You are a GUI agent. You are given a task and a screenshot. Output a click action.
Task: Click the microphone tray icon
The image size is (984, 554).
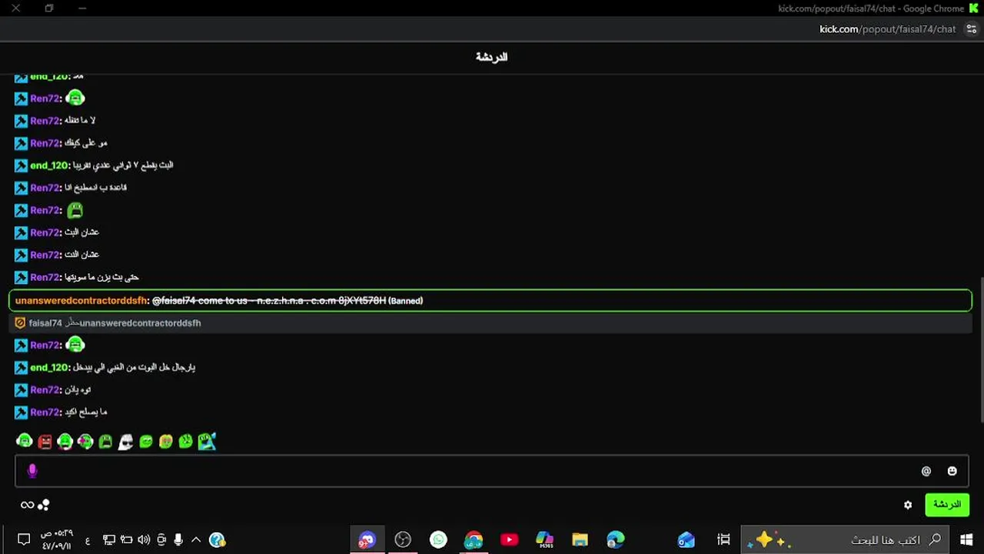[x=178, y=539]
